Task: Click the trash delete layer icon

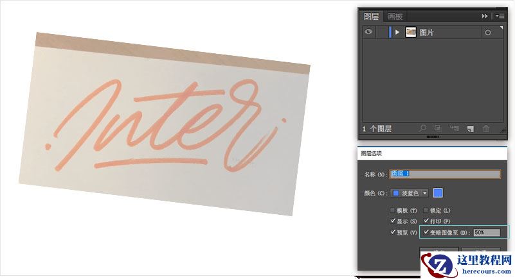Action: (x=486, y=129)
